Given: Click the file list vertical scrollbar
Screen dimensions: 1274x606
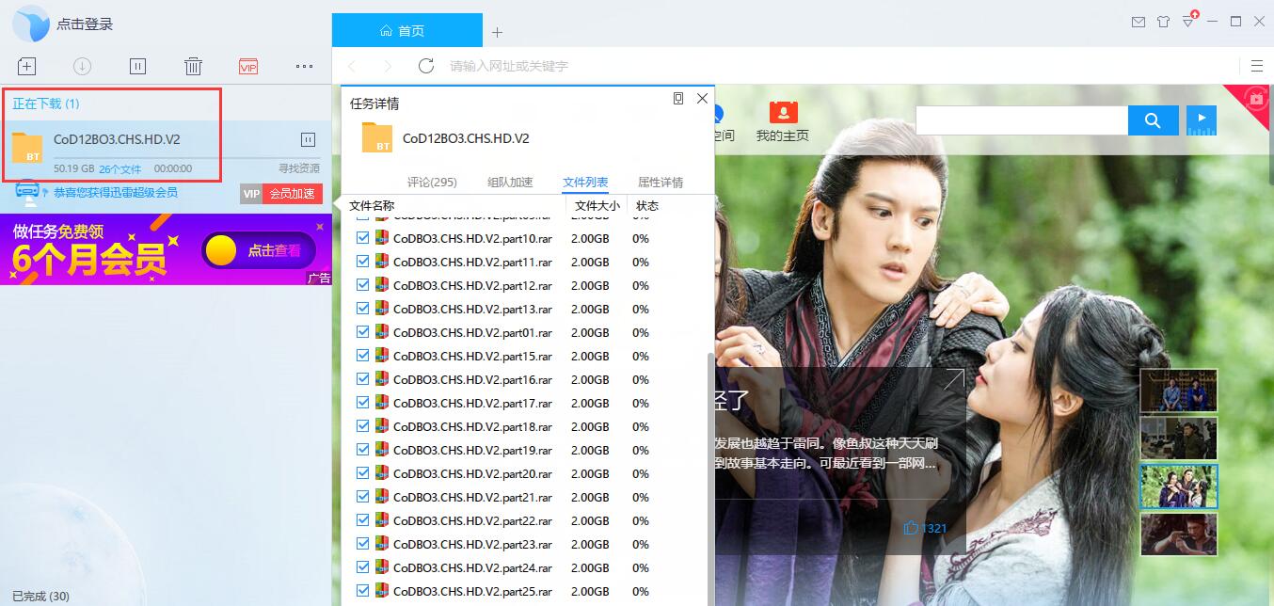Looking at the screenshot, I should [710, 478].
